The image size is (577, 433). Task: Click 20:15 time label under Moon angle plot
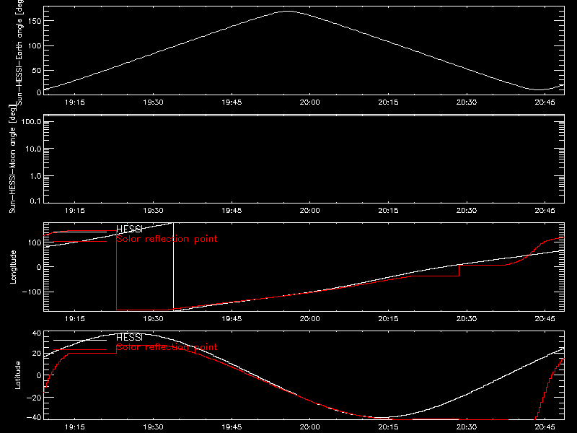[x=388, y=211]
